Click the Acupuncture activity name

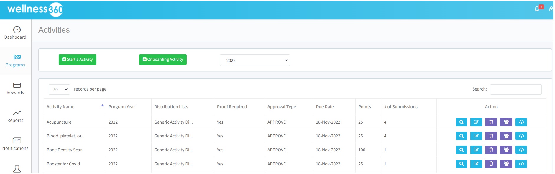pyautogui.click(x=59, y=122)
